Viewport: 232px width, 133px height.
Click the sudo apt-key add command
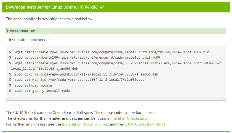tap(79, 80)
